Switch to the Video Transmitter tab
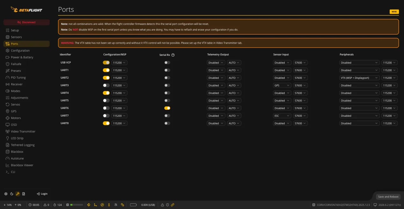This screenshot has width=404, height=209. [26, 131]
